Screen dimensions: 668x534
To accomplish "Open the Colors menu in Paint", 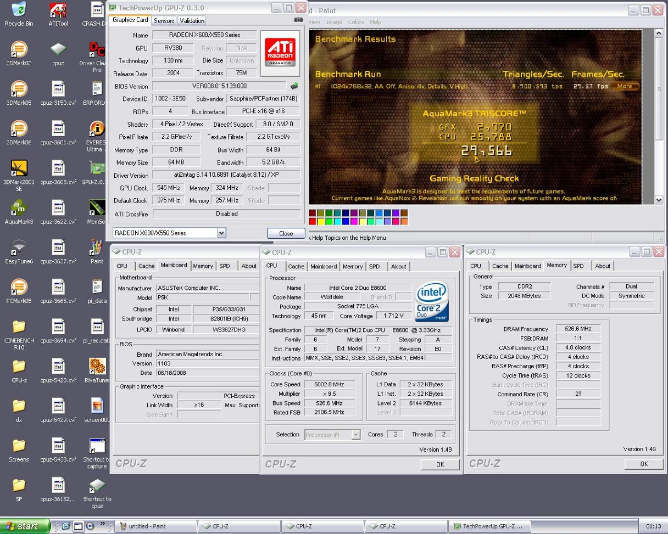I will pyautogui.click(x=356, y=22).
